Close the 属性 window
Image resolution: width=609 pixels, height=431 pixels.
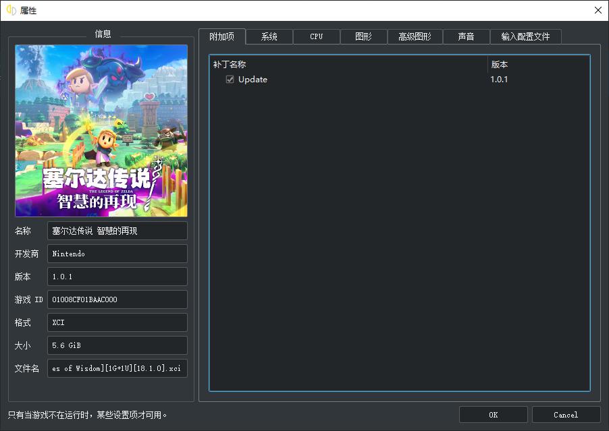598,11
